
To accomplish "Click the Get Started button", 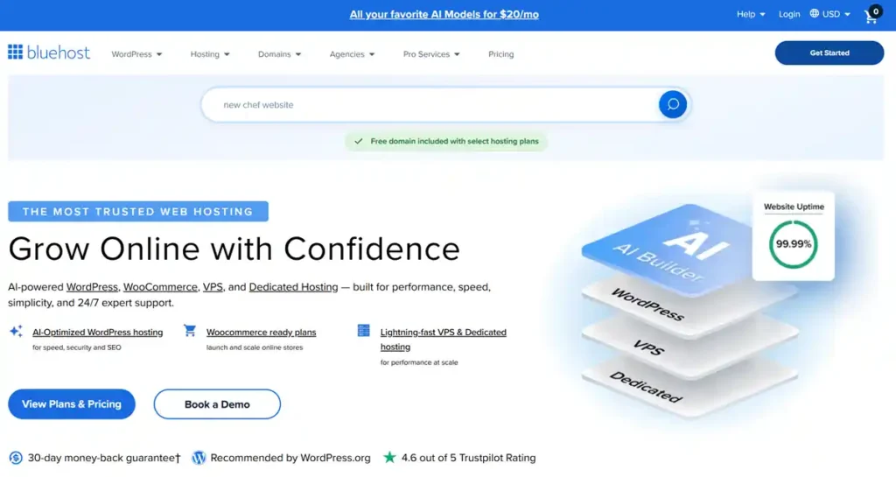I will click(x=829, y=53).
